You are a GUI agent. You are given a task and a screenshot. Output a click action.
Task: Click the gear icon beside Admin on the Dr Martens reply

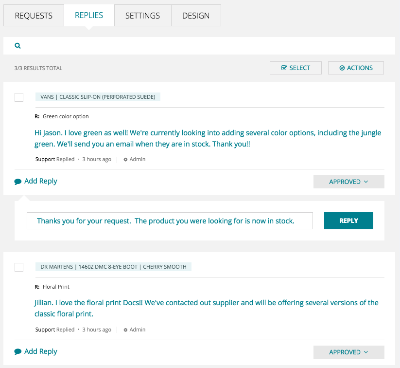click(125, 330)
